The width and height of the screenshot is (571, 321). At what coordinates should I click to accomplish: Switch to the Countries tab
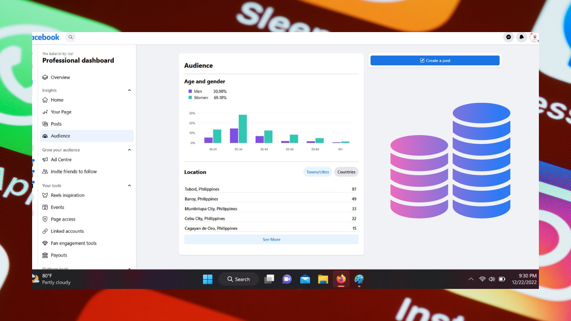pos(346,172)
